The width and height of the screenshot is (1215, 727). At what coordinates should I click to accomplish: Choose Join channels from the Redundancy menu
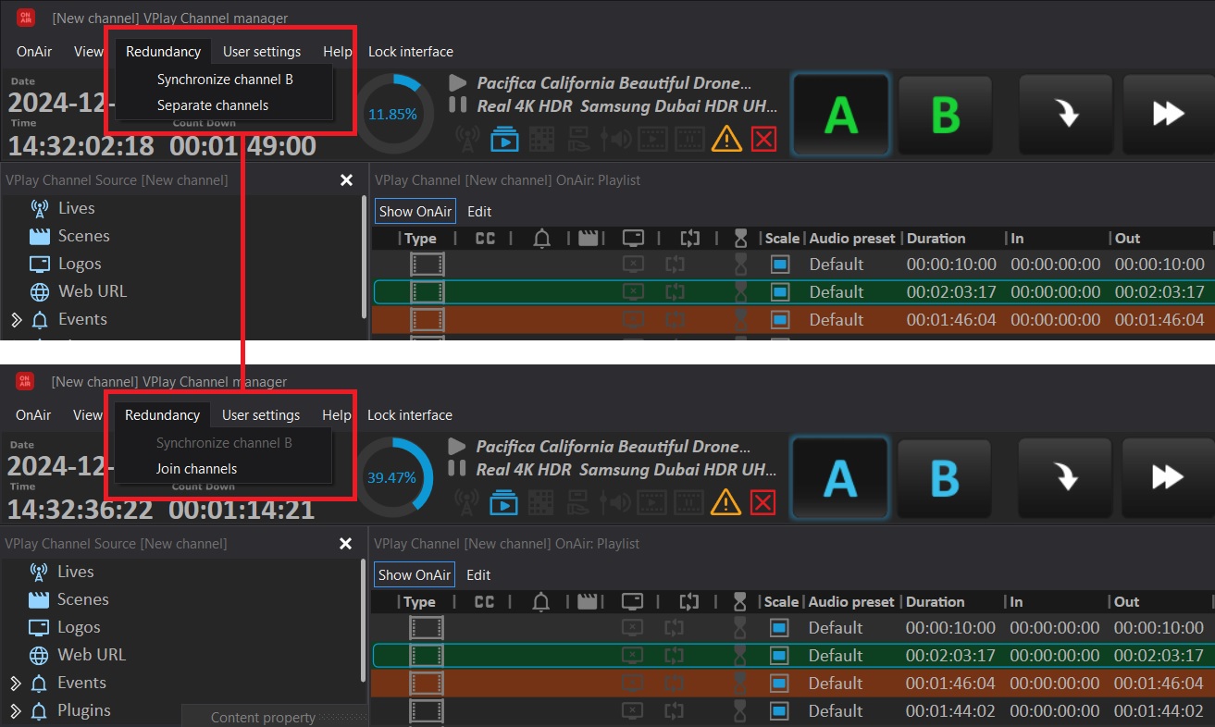197,469
